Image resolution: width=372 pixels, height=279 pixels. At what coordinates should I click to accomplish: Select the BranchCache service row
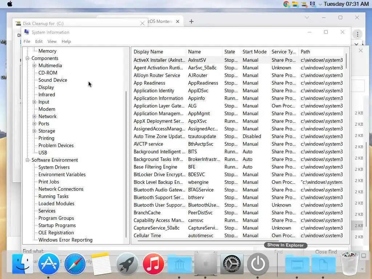coord(238,213)
